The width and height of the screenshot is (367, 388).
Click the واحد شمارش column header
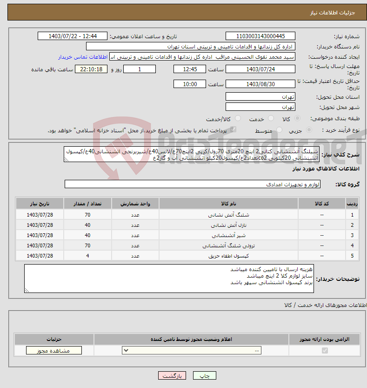pos(135,204)
